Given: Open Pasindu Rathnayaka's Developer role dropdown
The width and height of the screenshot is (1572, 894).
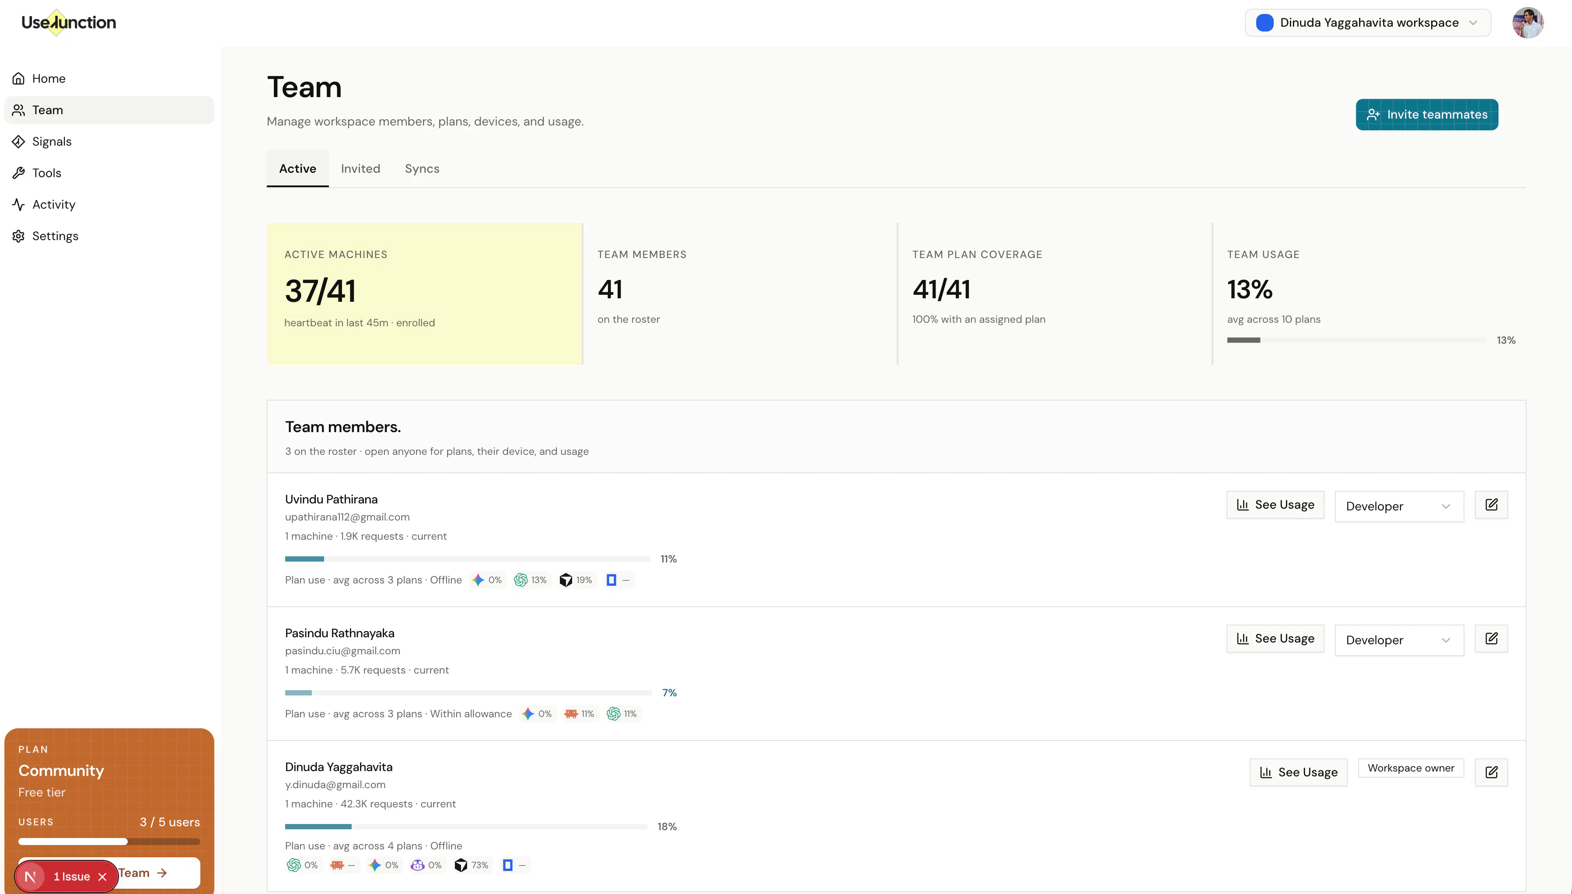Looking at the screenshot, I should 1399,640.
